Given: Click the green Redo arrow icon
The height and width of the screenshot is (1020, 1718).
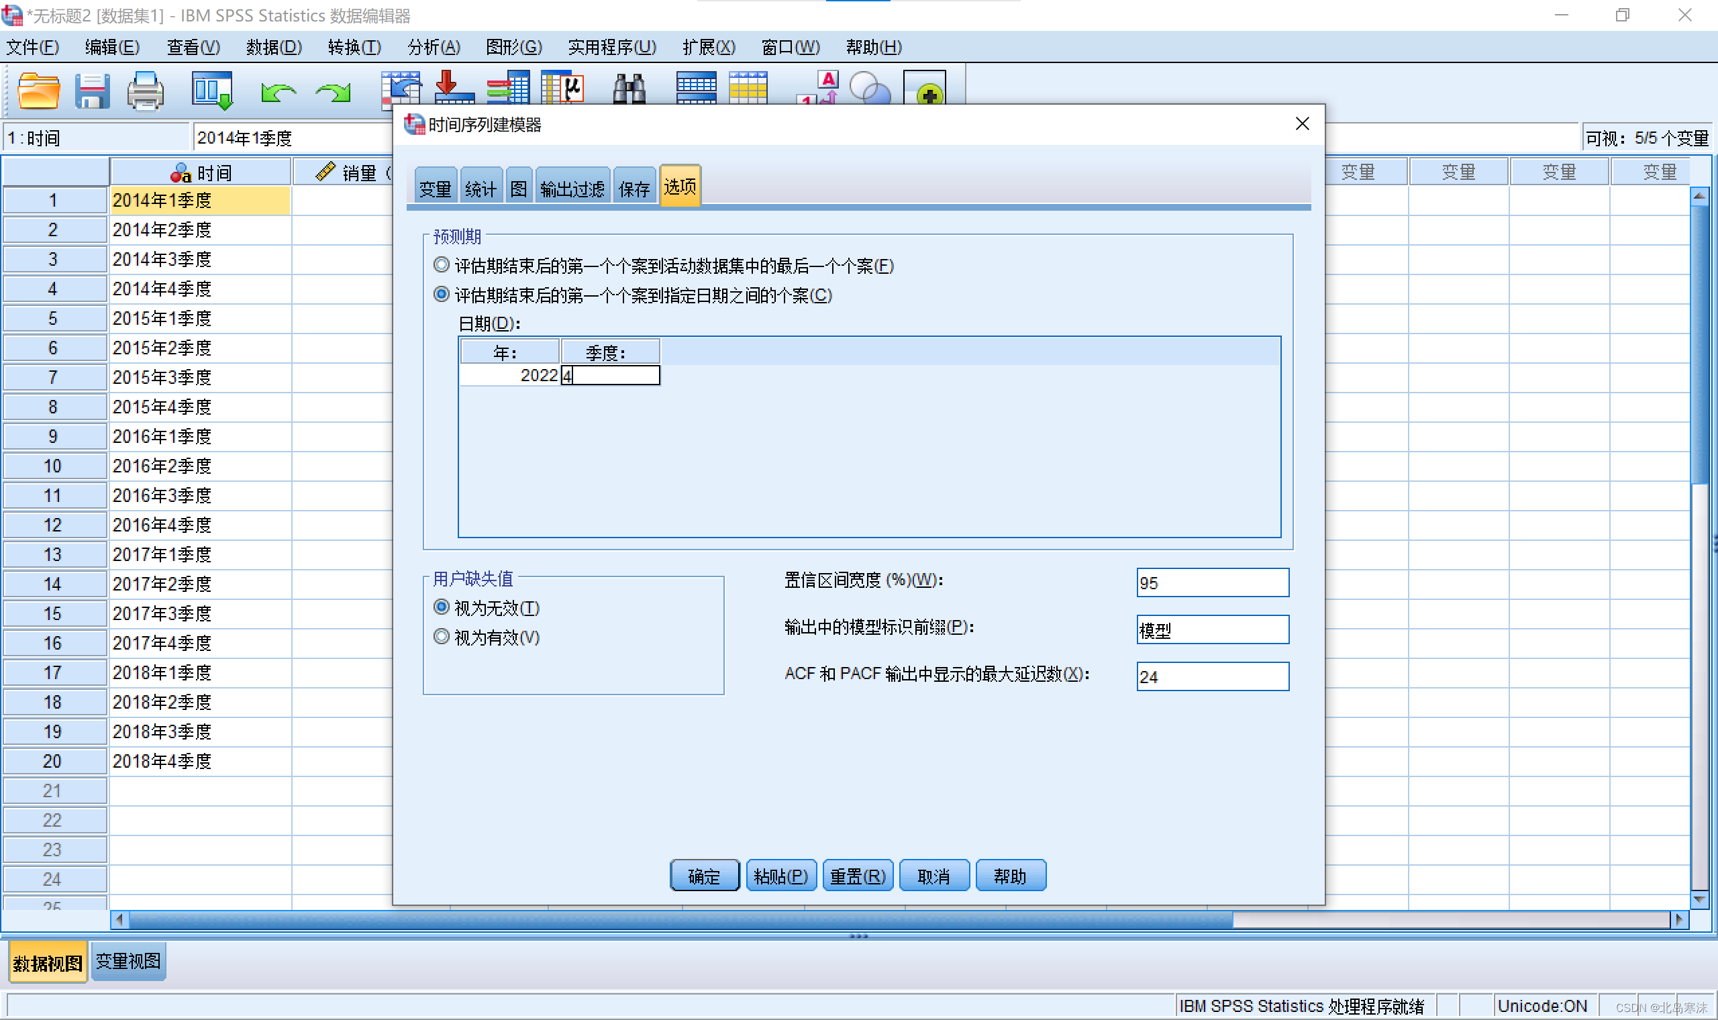Looking at the screenshot, I should 334,92.
